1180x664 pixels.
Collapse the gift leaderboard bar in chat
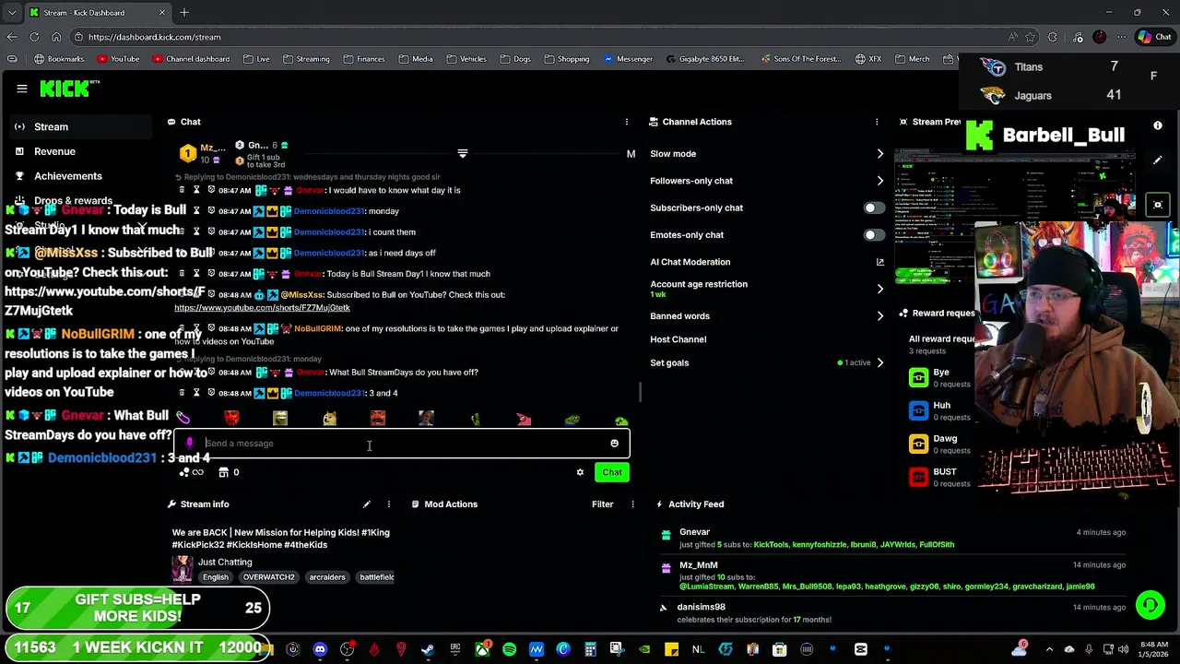[463, 153]
